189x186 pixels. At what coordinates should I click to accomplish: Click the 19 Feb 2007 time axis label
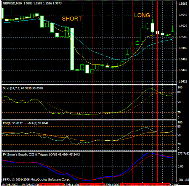point(10,185)
